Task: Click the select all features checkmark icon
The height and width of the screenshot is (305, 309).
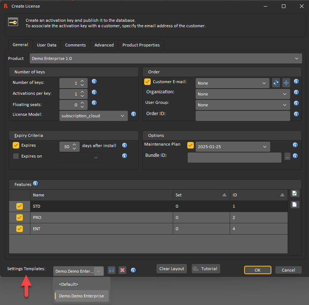Action: click(295, 194)
